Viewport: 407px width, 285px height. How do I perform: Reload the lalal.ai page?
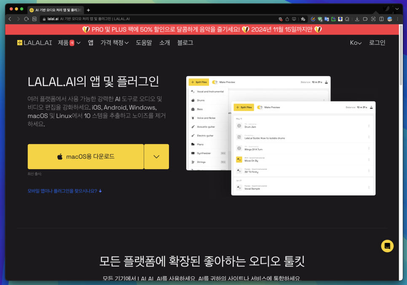click(26, 19)
